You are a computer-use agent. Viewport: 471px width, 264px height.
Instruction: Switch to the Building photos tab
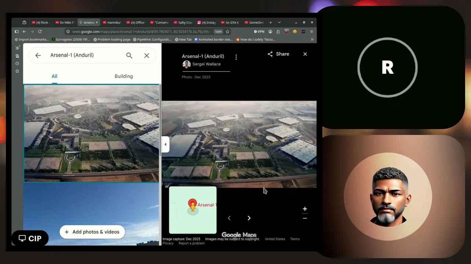coord(124,76)
